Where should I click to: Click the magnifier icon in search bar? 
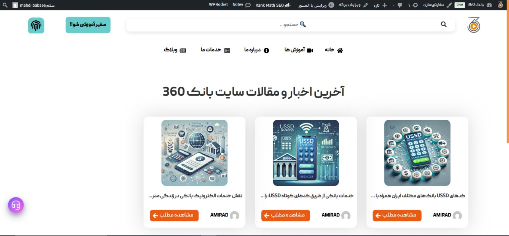444,24
